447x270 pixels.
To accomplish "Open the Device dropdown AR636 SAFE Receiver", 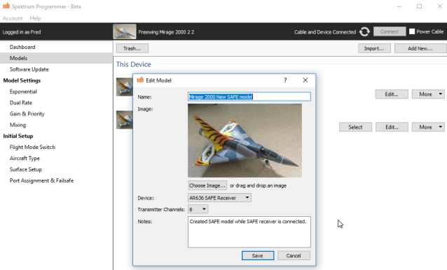I will pos(219,198).
